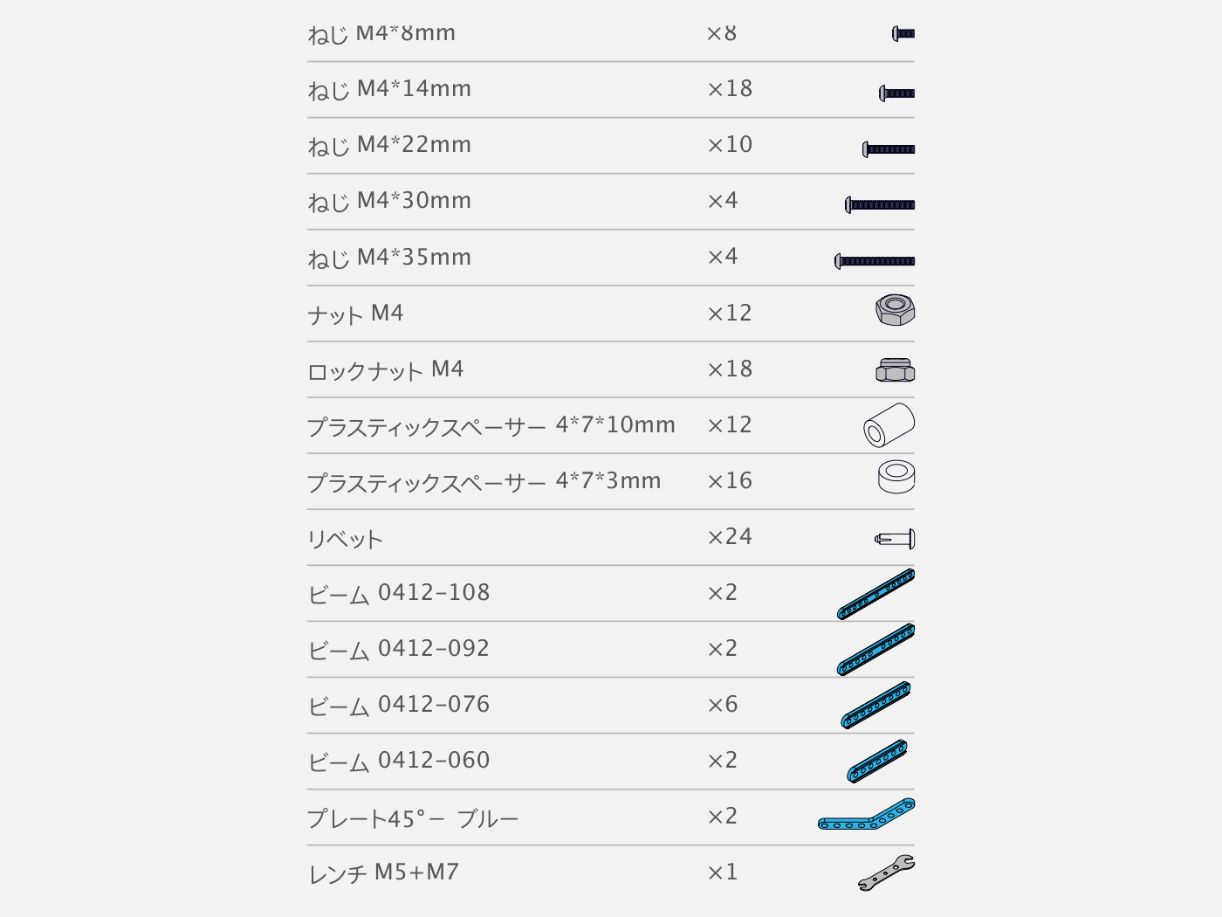Click the M4*14mm screw icon

pyautogui.click(x=896, y=93)
